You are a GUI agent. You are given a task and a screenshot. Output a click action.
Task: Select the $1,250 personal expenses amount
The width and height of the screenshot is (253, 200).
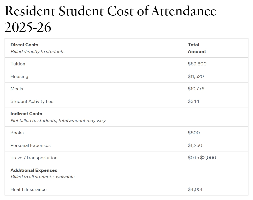coord(195,145)
